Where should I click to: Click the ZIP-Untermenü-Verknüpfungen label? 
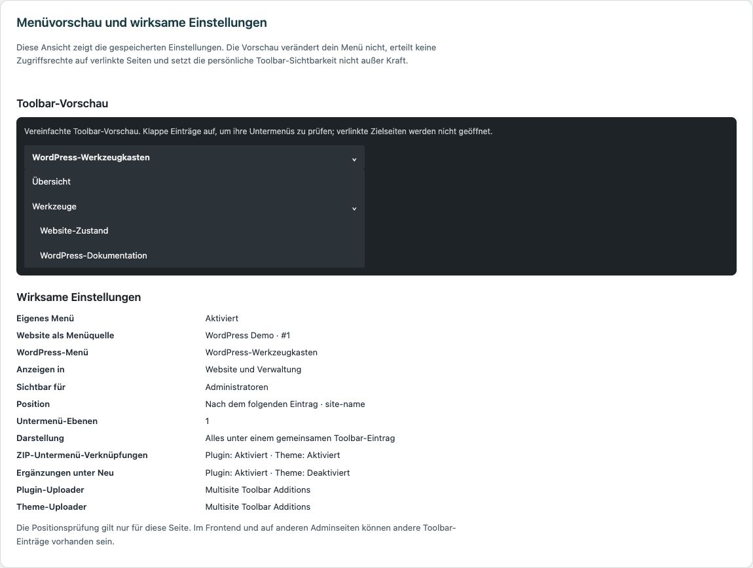[x=82, y=455]
